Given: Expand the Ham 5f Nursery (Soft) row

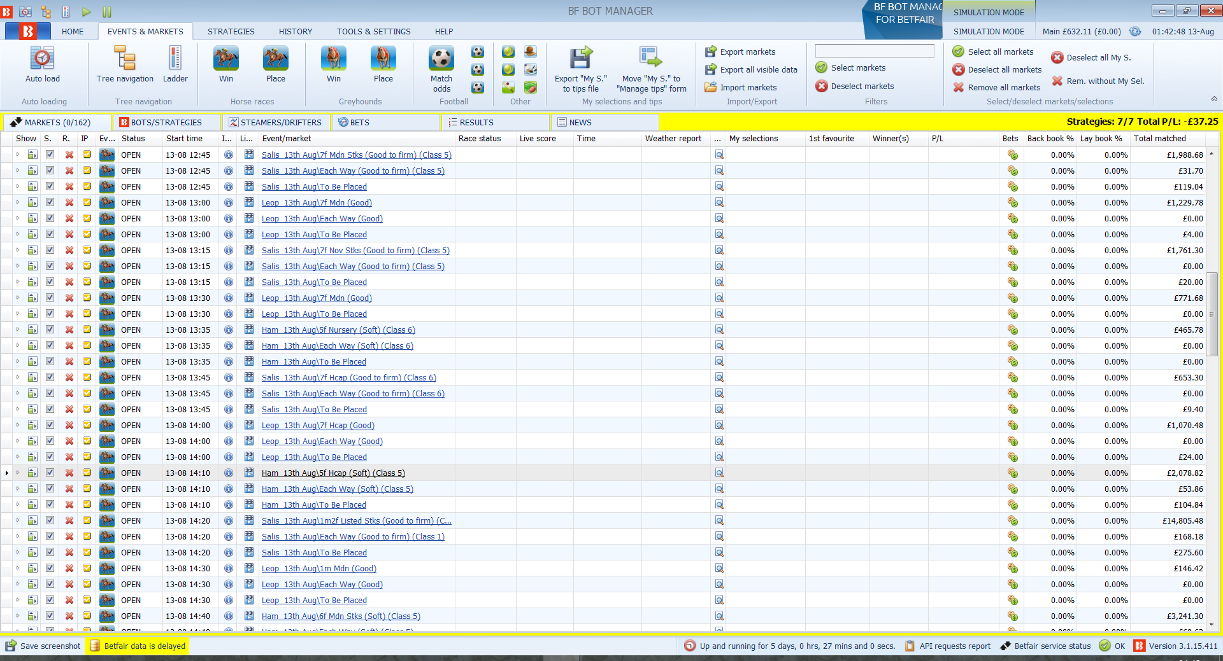Looking at the screenshot, I should [18, 330].
